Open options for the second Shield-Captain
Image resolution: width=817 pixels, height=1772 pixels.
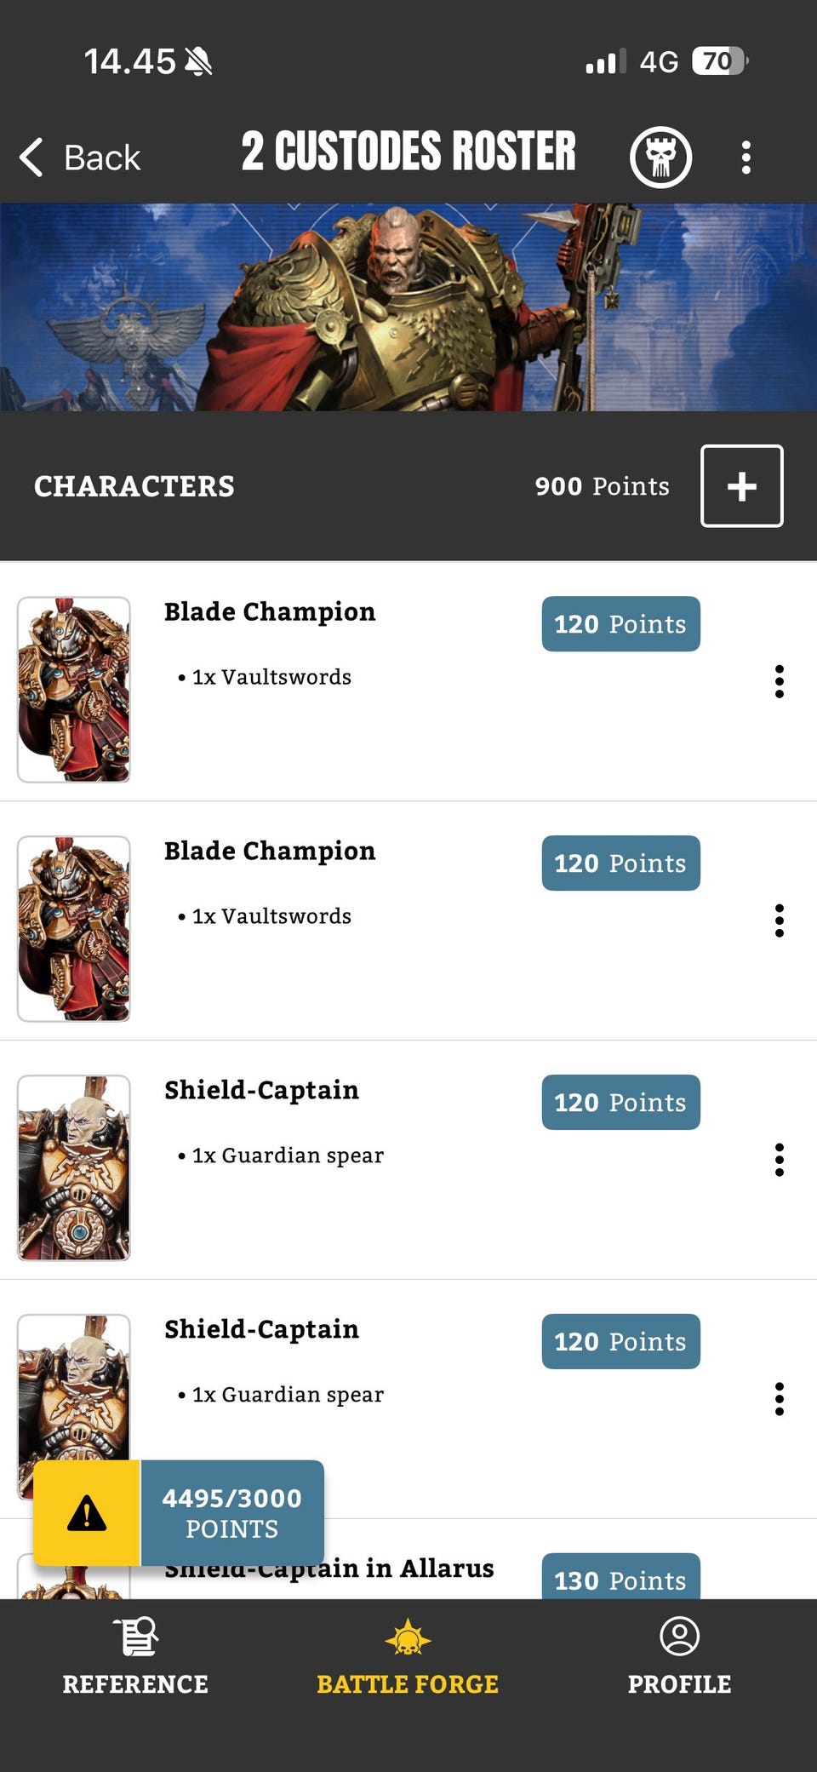779,1399
